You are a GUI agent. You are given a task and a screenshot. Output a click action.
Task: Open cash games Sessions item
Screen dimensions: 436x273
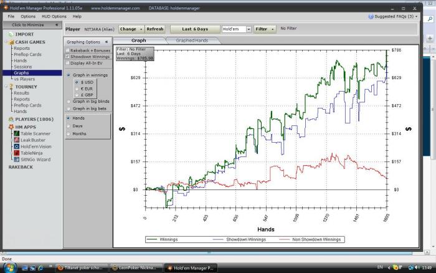(23, 67)
